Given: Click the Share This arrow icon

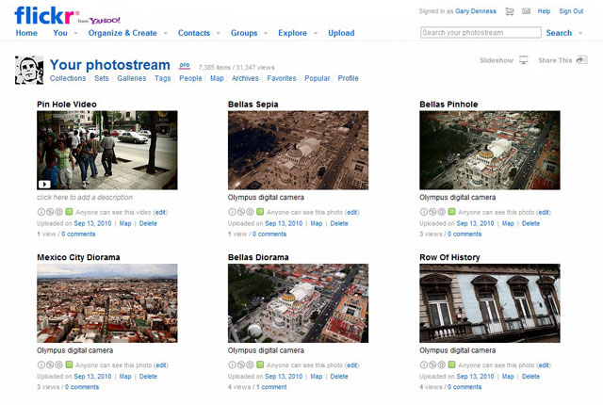Looking at the screenshot, I should (x=580, y=60).
